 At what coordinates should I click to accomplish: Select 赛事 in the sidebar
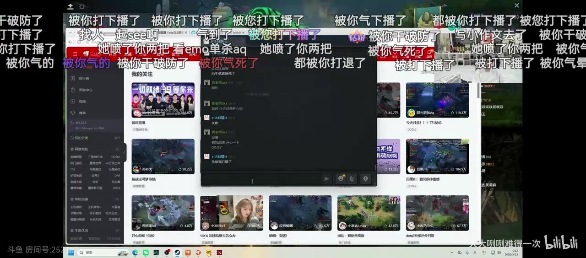[x=82, y=113]
